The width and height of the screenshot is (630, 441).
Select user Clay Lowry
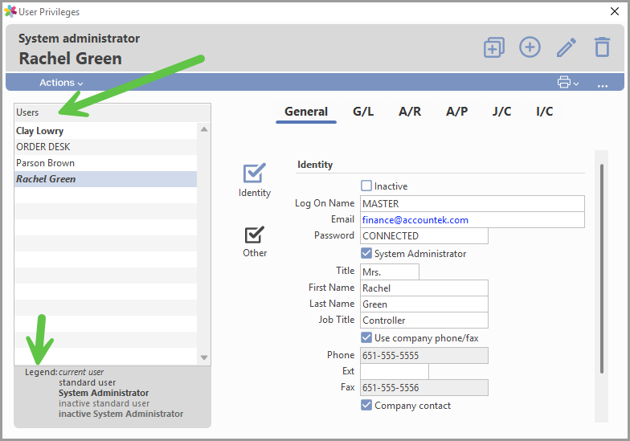click(106, 131)
